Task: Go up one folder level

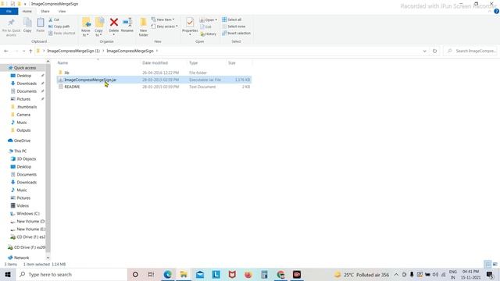Action: (x=30, y=51)
